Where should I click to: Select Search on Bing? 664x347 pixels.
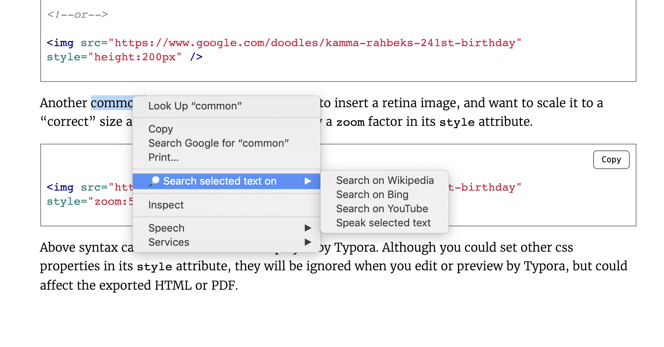pyautogui.click(x=385, y=194)
